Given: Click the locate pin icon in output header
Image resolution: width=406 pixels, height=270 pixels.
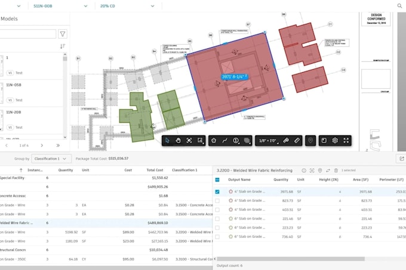Looking at the screenshot, I should click(x=320, y=170).
